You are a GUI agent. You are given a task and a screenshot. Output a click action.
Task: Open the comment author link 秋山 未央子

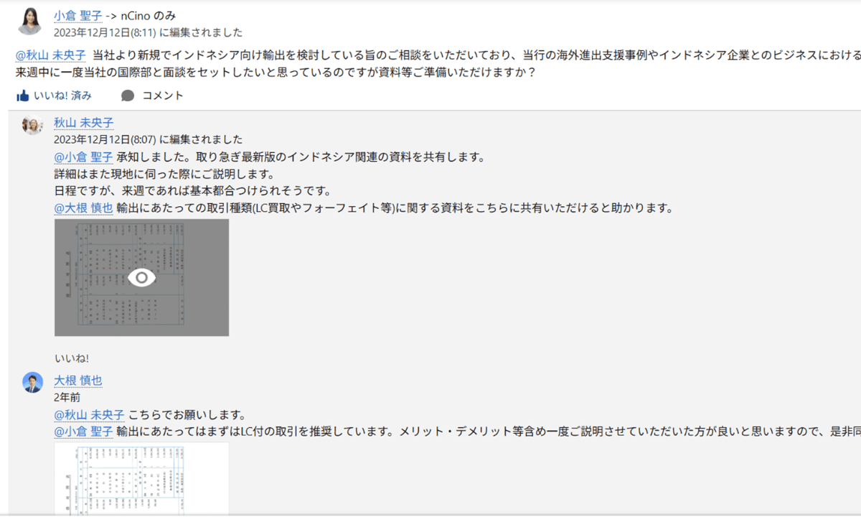click(x=83, y=123)
